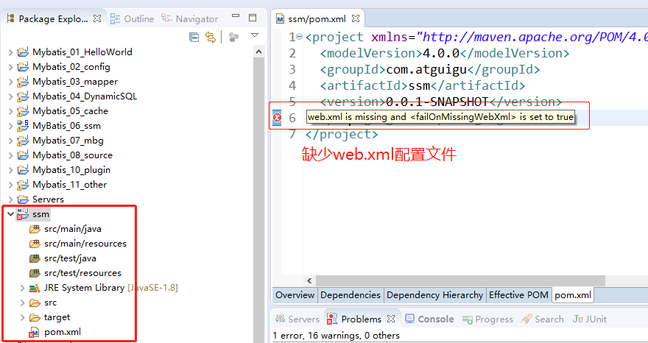
Task: Select Mybatis_08_source project icon
Action: (x=23, y=155)
